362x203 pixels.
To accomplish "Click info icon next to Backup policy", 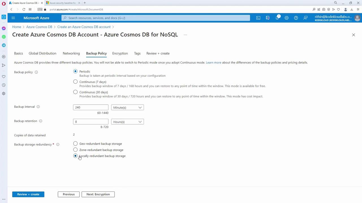I will (x=36, y=72).
